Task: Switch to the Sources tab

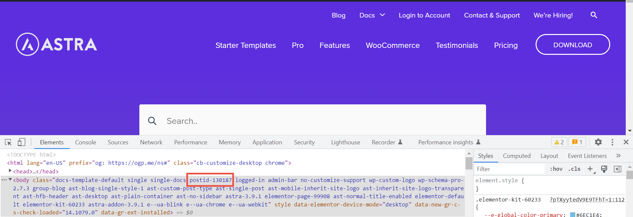Action: click(x=118, y=142)
